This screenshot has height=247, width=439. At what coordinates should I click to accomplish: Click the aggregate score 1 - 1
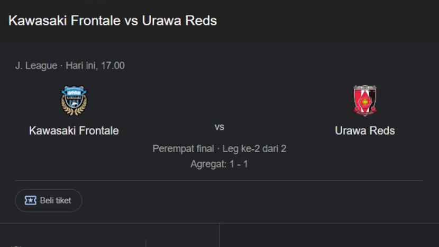(239, 164)
